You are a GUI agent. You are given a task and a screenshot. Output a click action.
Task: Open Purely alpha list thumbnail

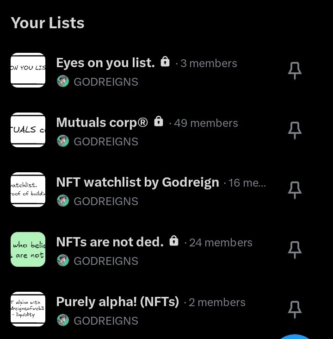coord(28,309)
